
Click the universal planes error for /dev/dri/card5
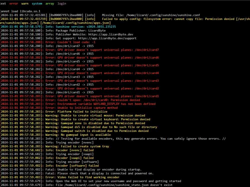pos(79,65)
